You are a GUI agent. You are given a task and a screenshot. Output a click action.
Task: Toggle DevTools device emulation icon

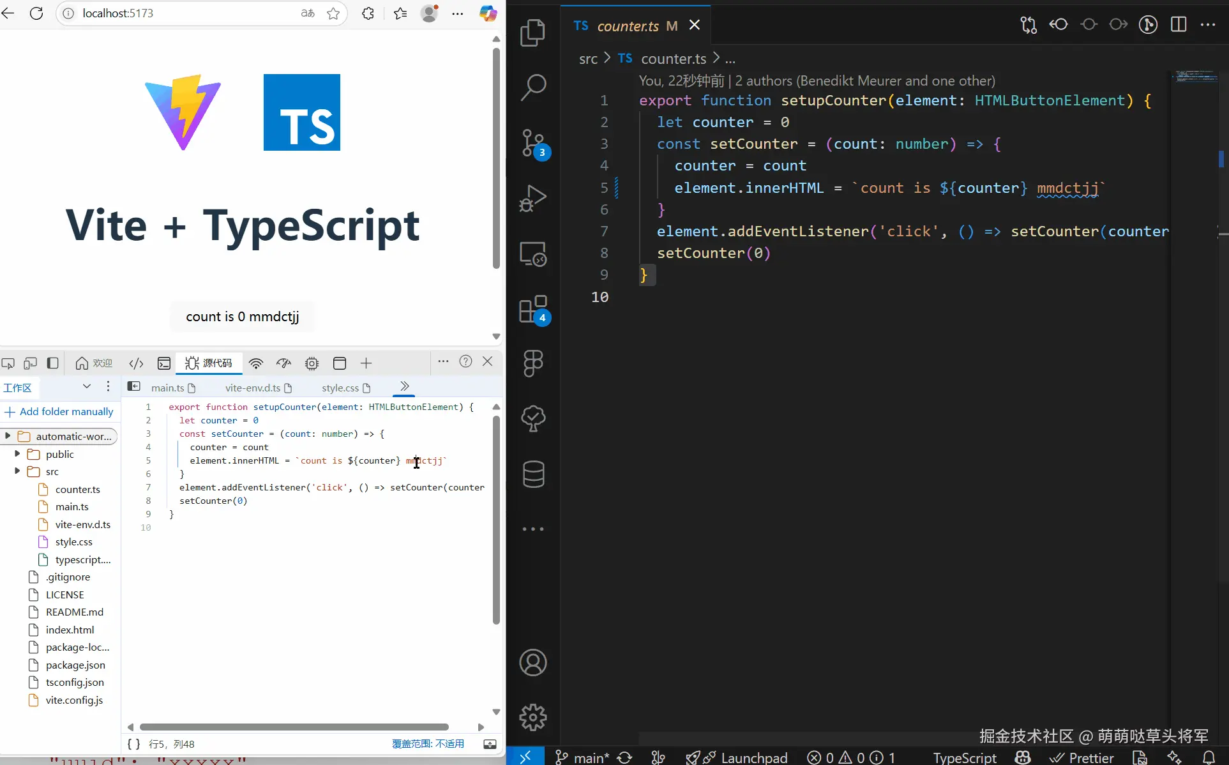30,363
